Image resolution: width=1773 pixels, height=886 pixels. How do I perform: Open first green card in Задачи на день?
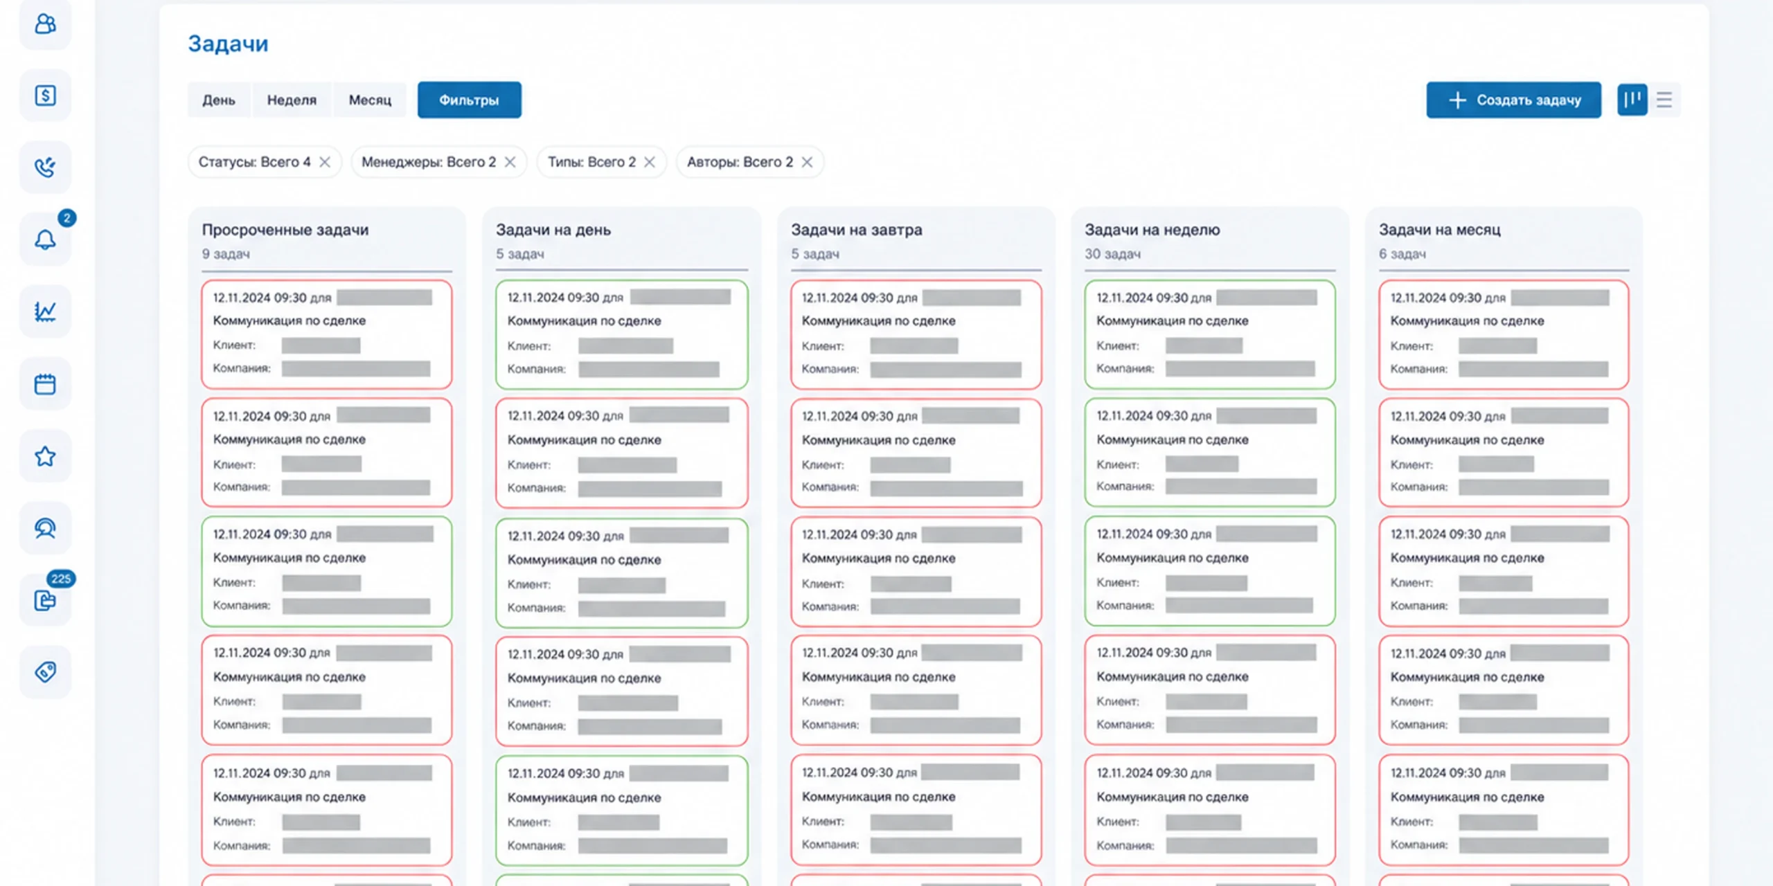[622, 334]
